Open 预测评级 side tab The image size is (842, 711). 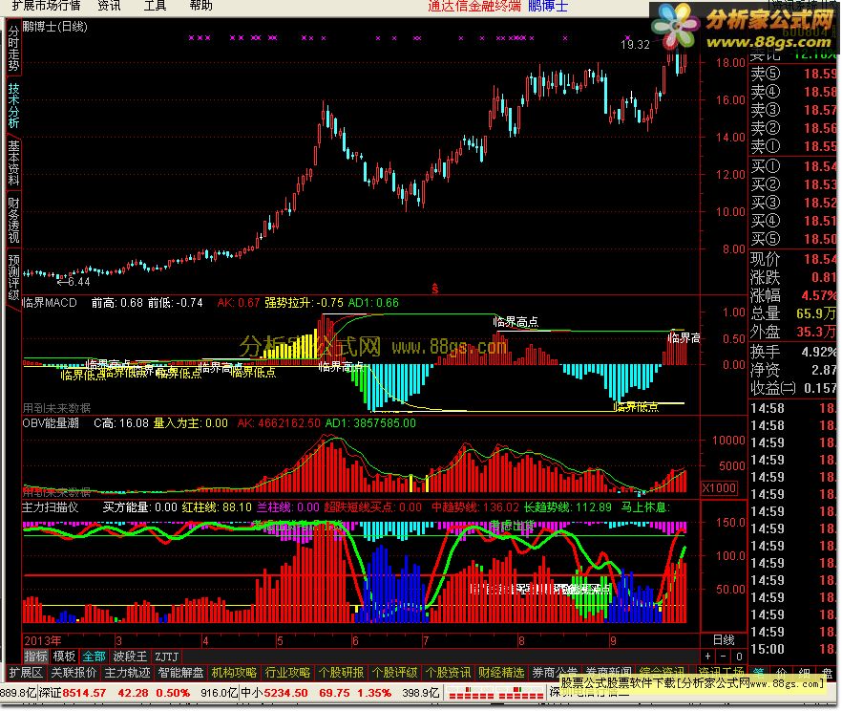pyautogui.click(x=13, y=276)
